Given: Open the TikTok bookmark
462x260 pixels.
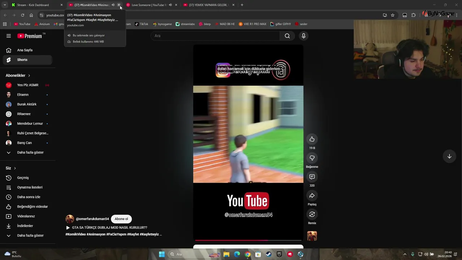Looking at the screenshot, I should [141, 24].
